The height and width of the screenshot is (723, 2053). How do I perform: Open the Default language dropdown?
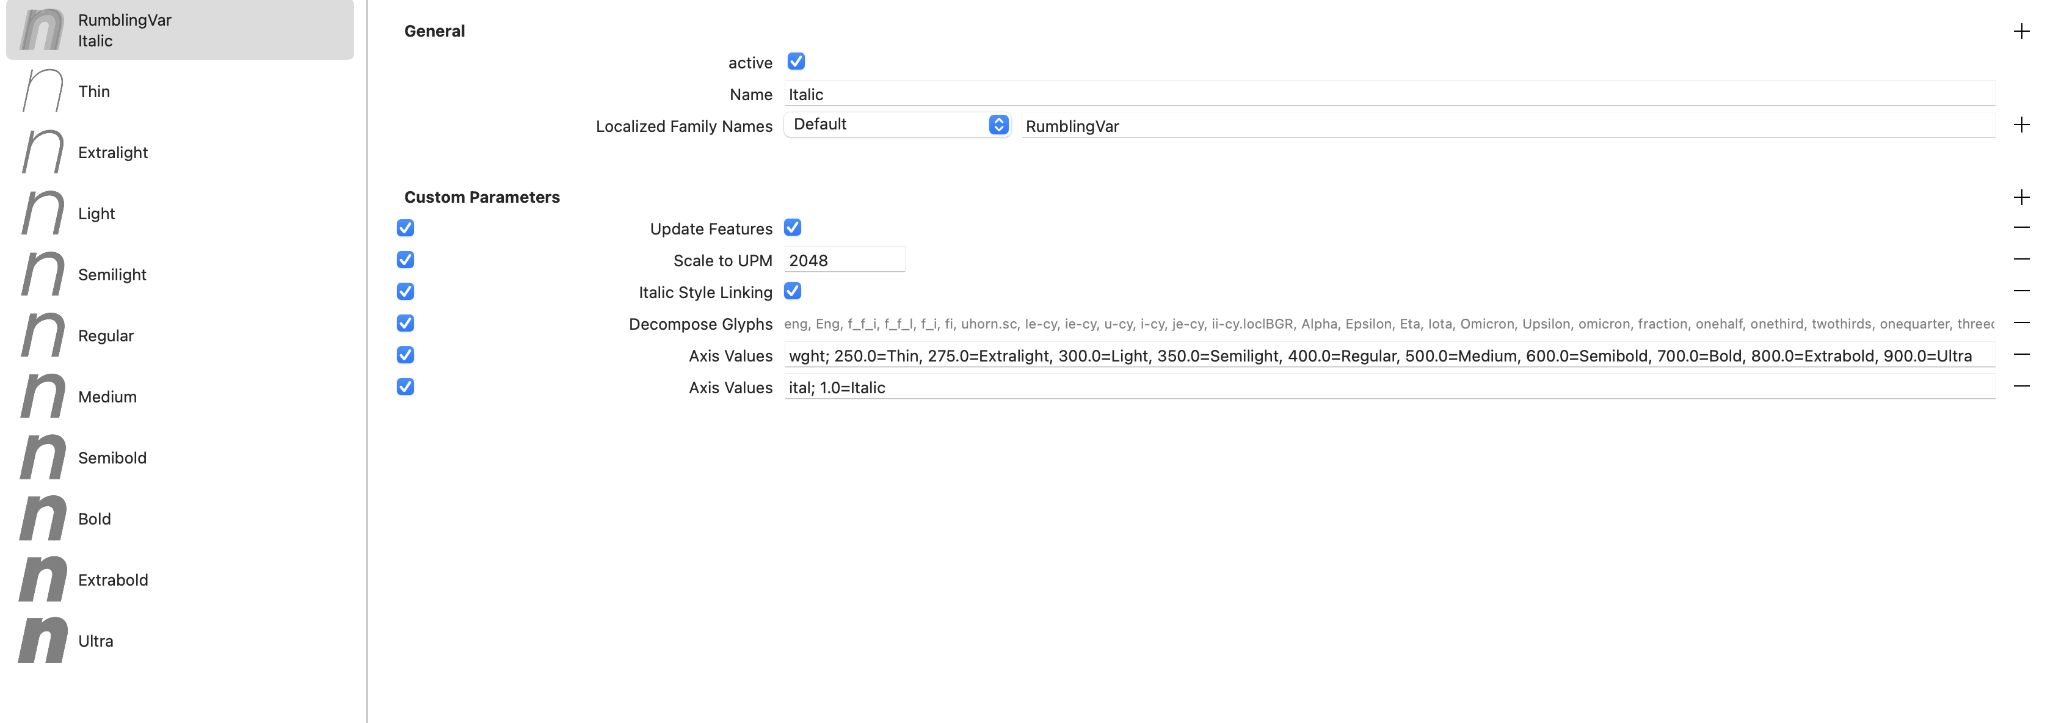(898, 125)
